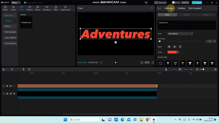The width and height of the screenshot is (219, 123).
Task: Click the microphone record voiceover icon
Action: tap(166, 69)
